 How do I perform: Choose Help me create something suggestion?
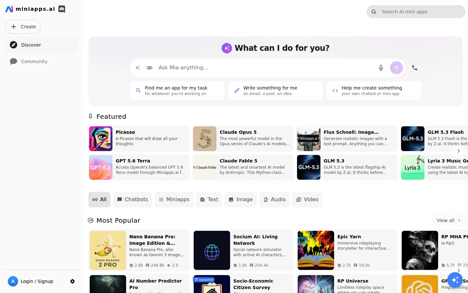374,91
